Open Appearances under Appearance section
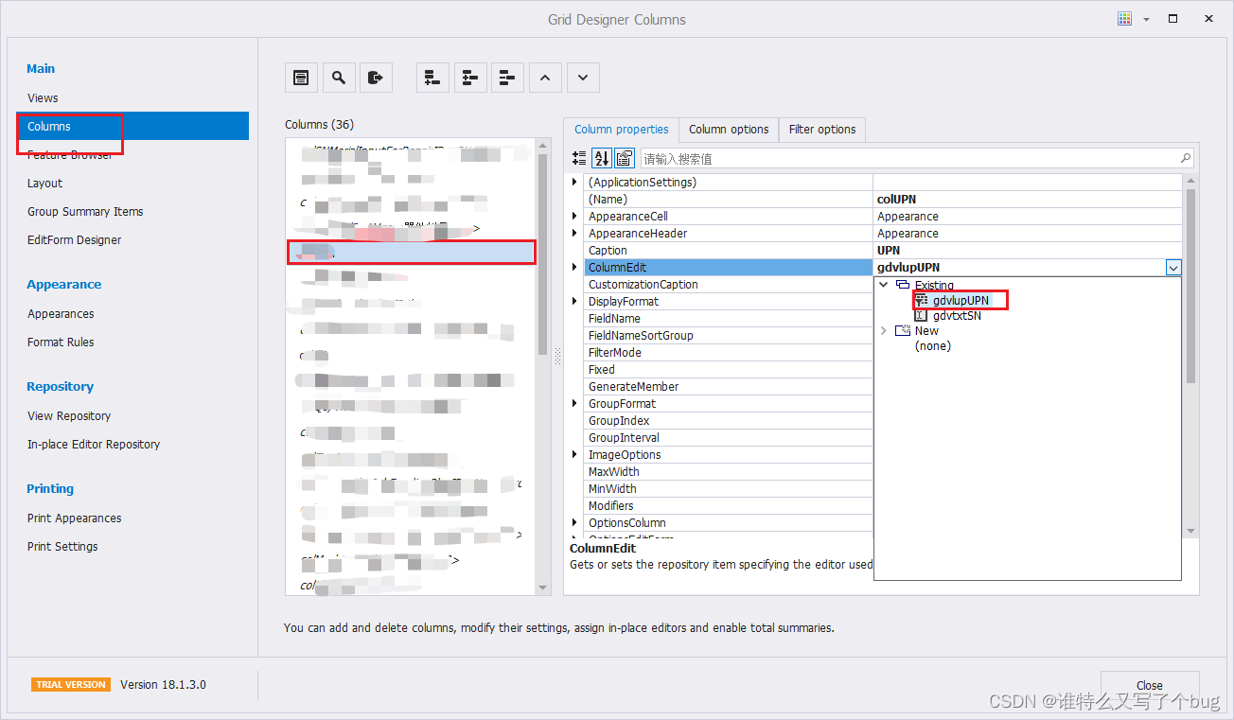This screenshot has width=1234, height=720. pos(61,314)
